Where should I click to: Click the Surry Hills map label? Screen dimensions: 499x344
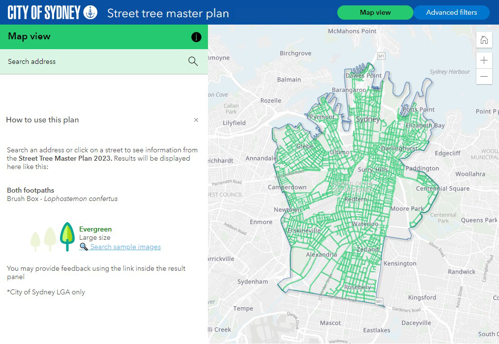coord(373,170)
